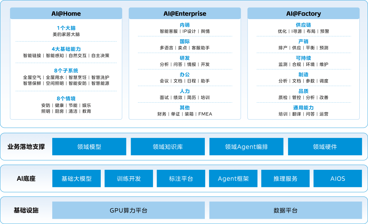This screenshot has height=224, width=368.
Task: Click the 领域模型 block
Action: pyautogui.click(x=89, y=147)
